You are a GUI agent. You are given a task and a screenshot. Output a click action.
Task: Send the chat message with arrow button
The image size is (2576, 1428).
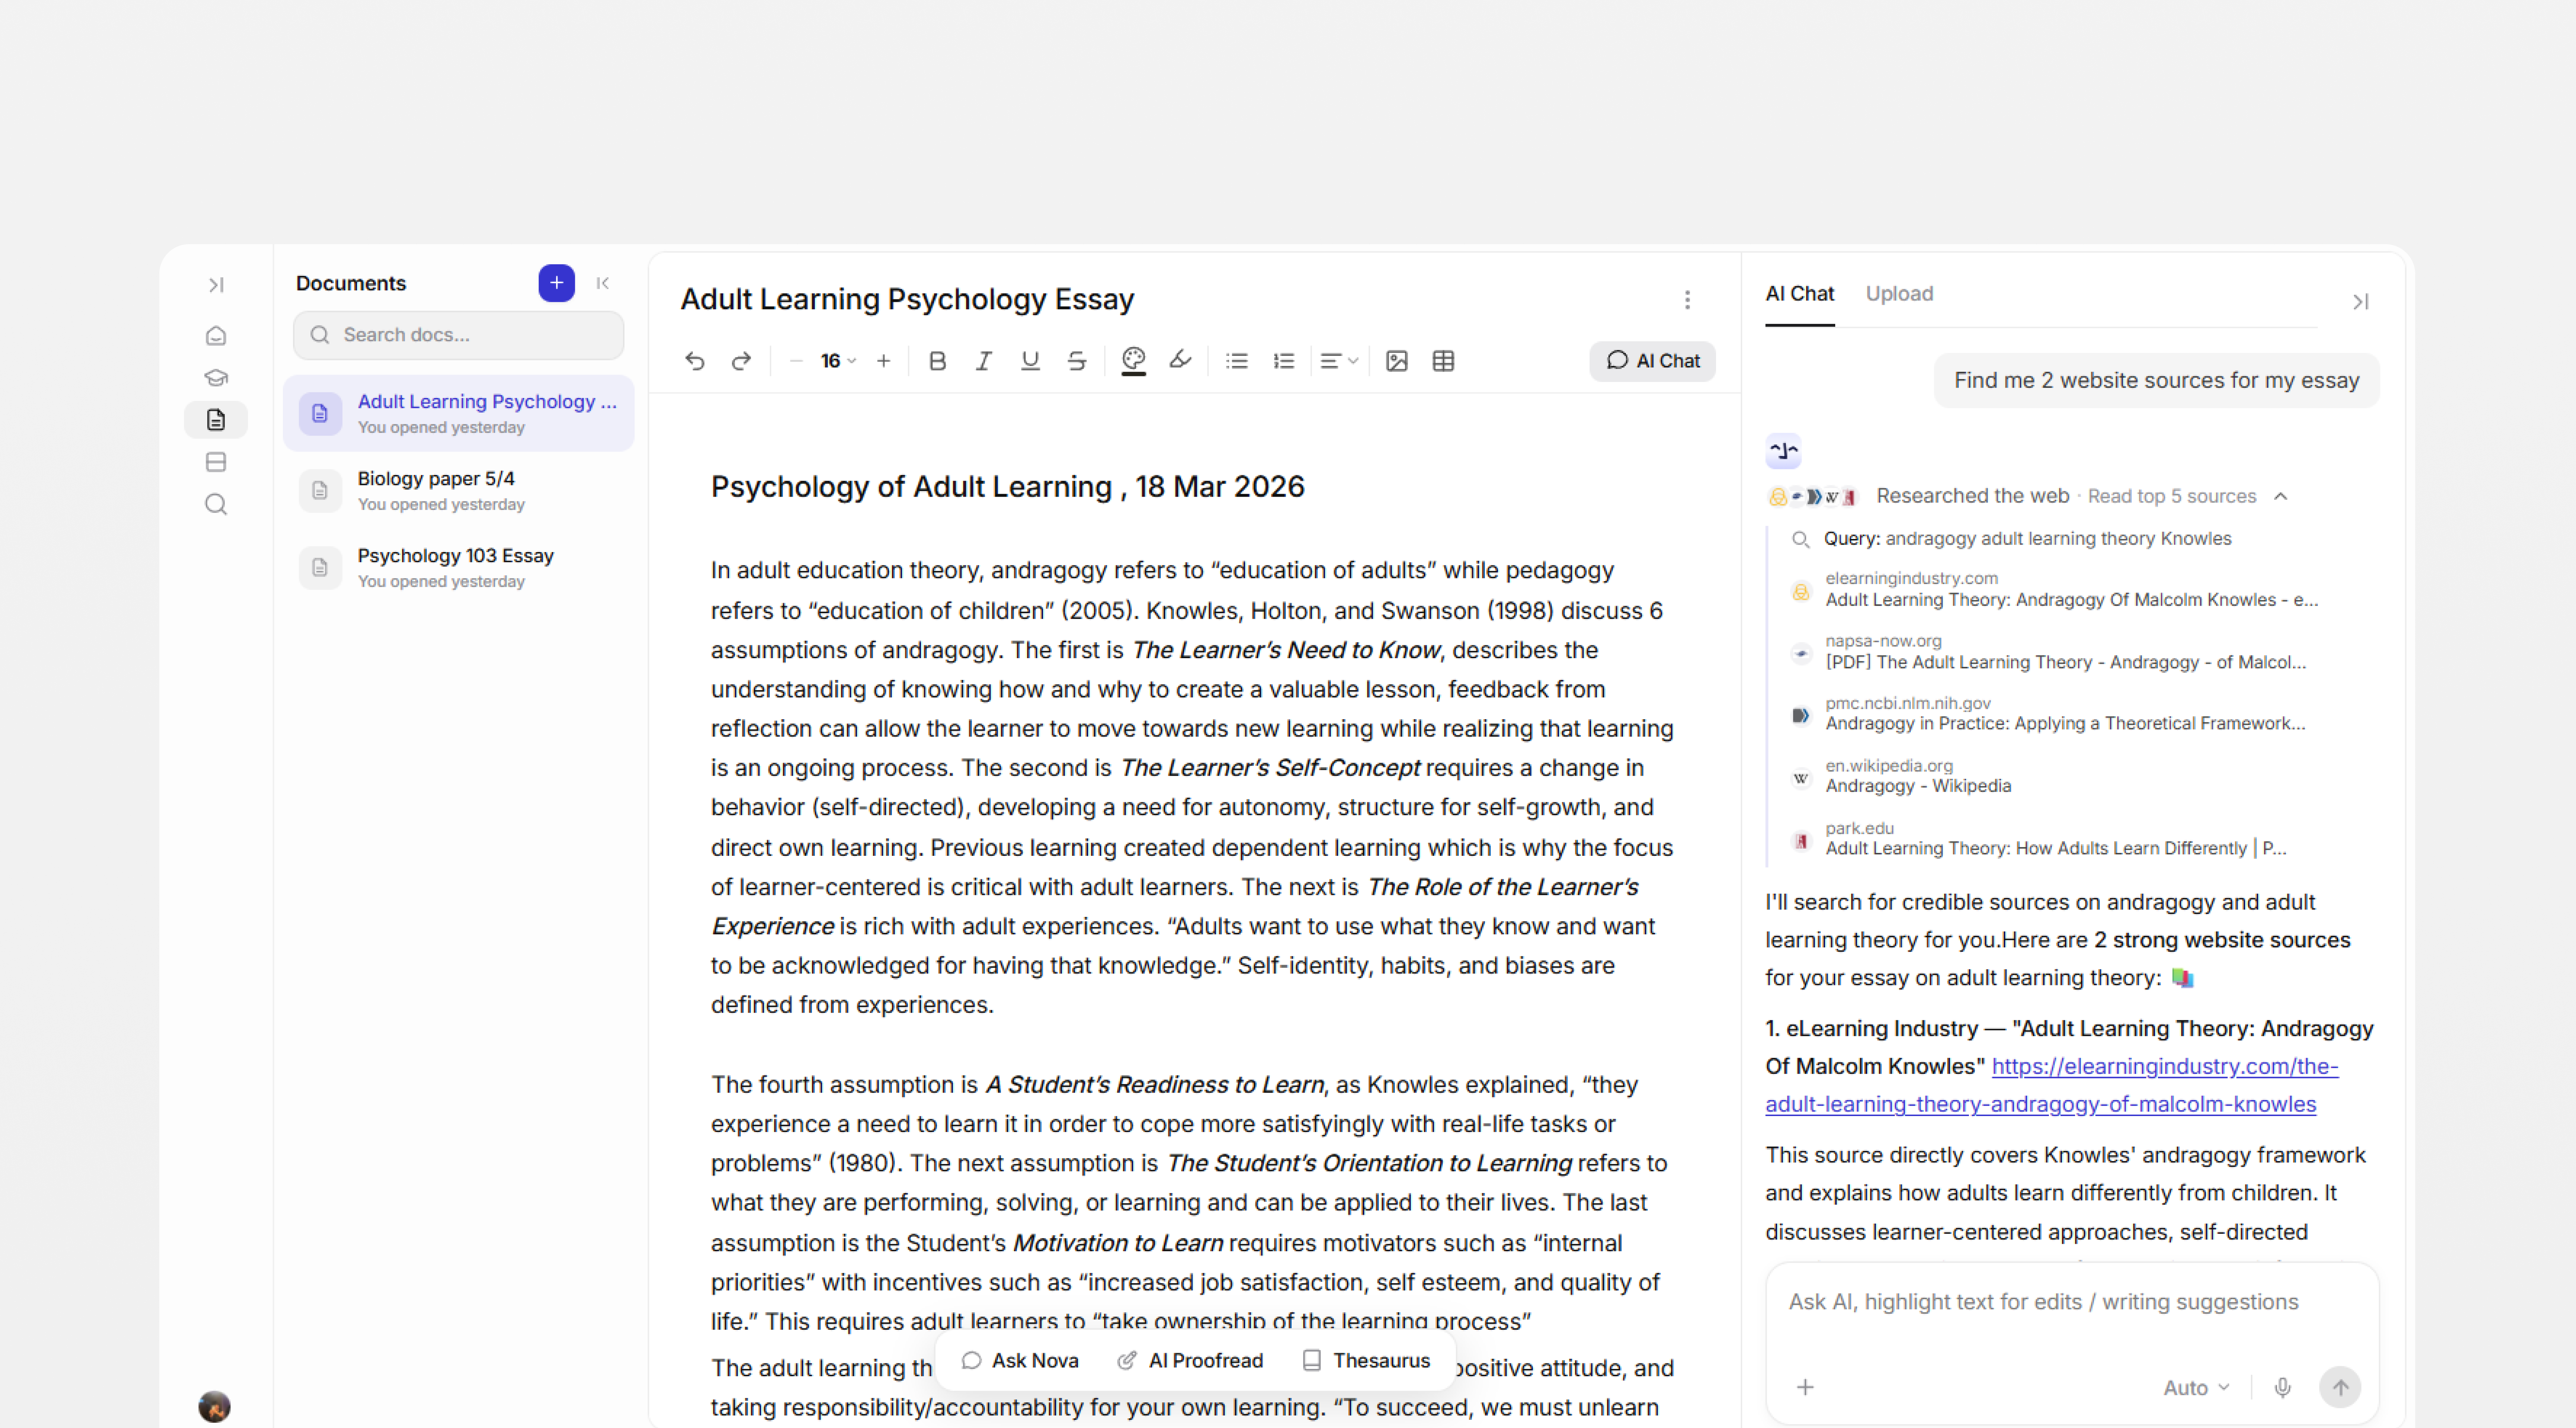pyautogui.click(x=2340, y=1387)
